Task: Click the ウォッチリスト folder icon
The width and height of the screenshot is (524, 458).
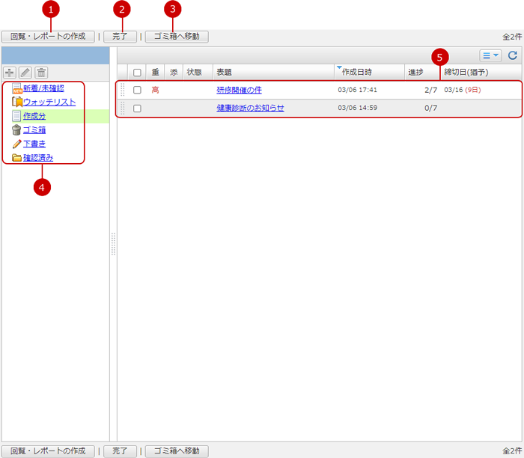Action: (16, 103)
